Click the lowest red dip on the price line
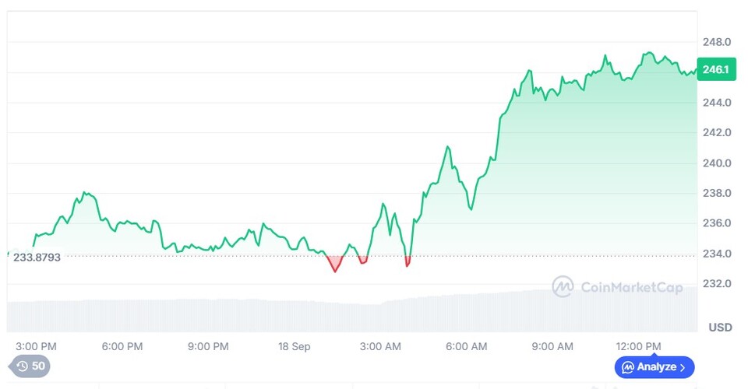Screen dimensions: 748x389 click(x=335, y=269)
